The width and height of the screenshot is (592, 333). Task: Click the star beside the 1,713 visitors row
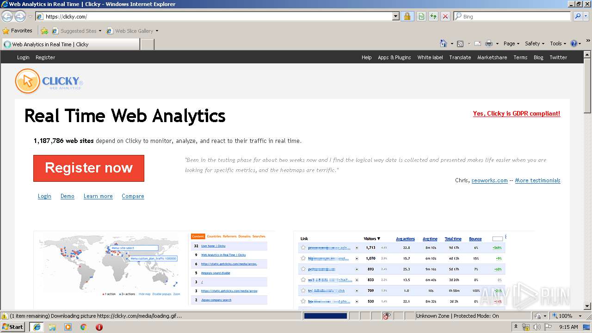point(303,247)
